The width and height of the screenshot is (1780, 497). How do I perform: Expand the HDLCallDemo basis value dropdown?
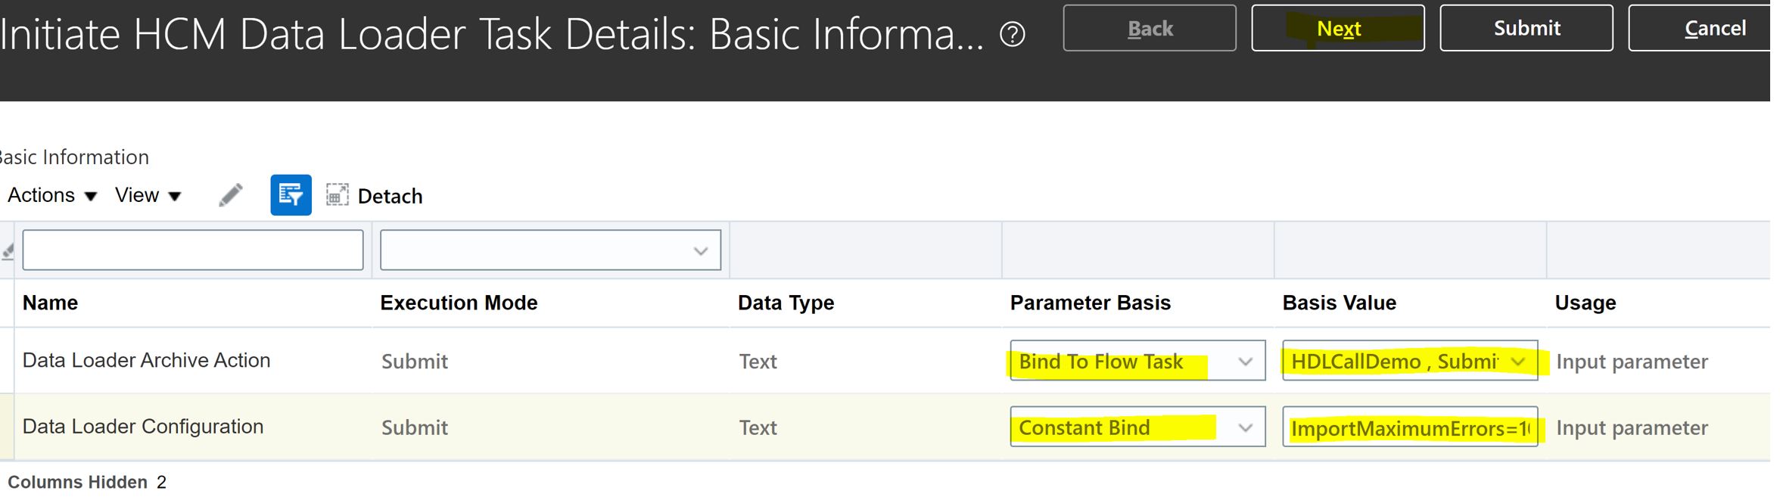pos(1517,362)
